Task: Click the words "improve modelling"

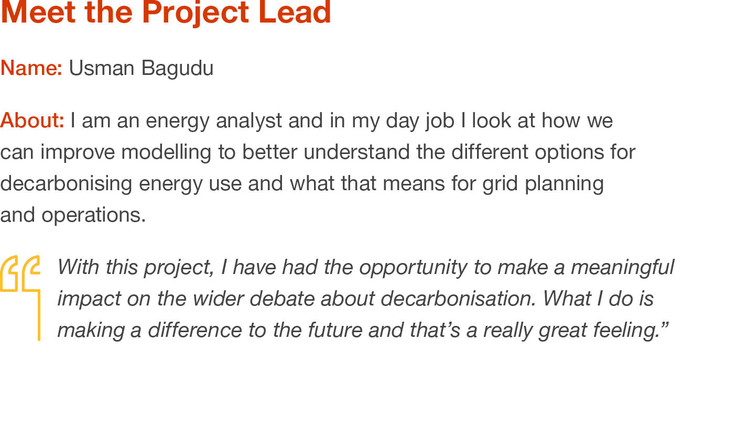Action: (x=126, y=152)
